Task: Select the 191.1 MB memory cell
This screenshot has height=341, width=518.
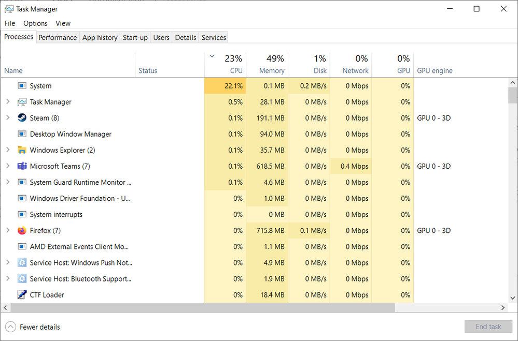Action: (267, 118)
